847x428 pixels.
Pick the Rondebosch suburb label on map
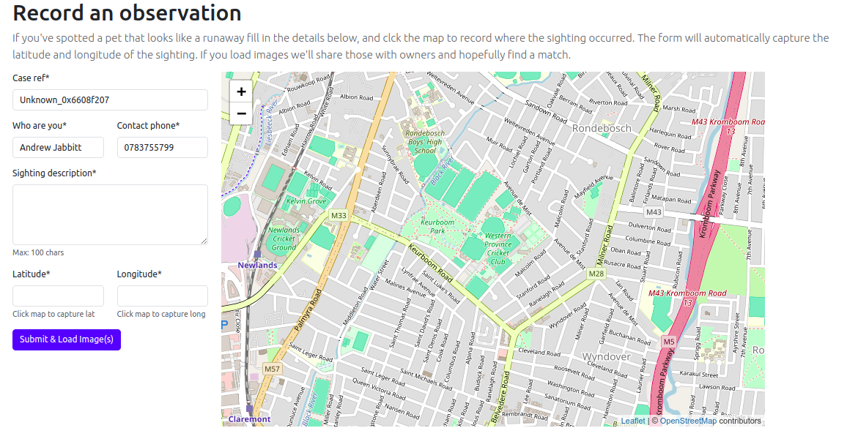coord(601,128)
